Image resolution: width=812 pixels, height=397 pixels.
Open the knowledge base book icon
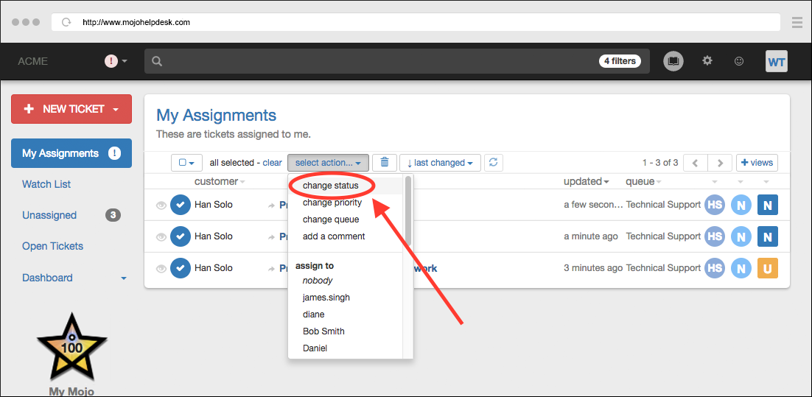point(673,62)
